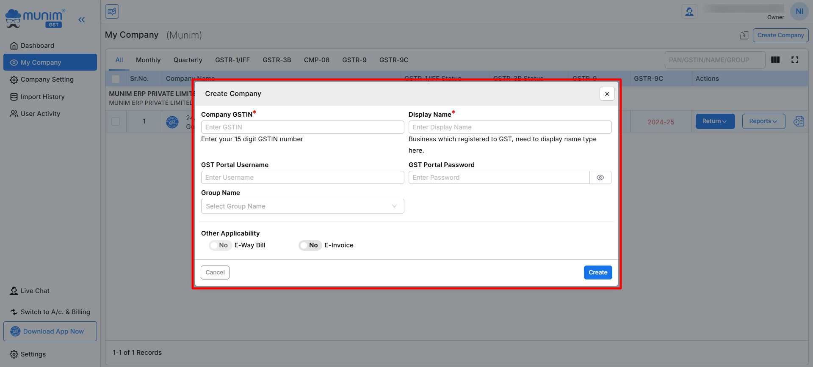Toggle the E-Way Bill switch

pyautogui.click(x=220, y=245)
